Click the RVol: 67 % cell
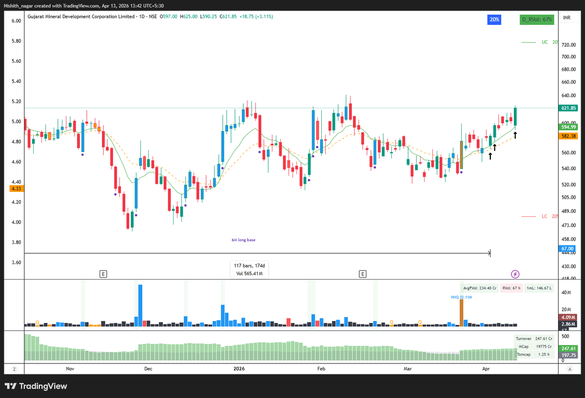Viewport: 585px width, 398px height. 511,288
